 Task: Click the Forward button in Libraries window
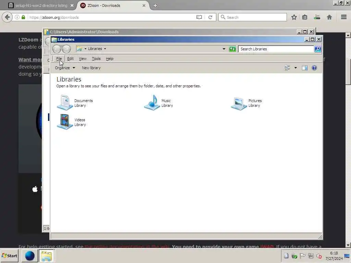click(x=66, y=49)
